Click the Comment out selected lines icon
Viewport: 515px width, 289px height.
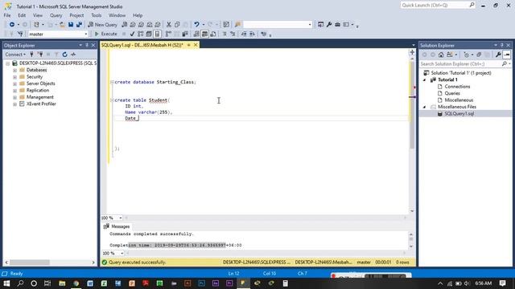(225, 34)
